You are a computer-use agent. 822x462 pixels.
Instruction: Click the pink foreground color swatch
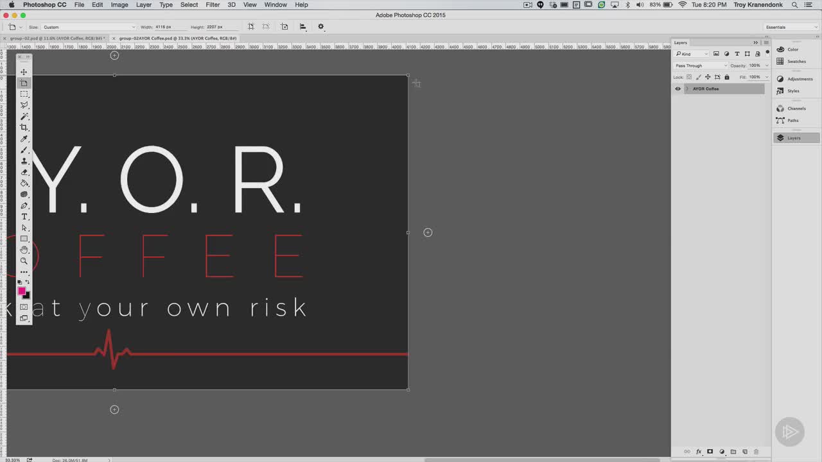(x=21, y=291)
